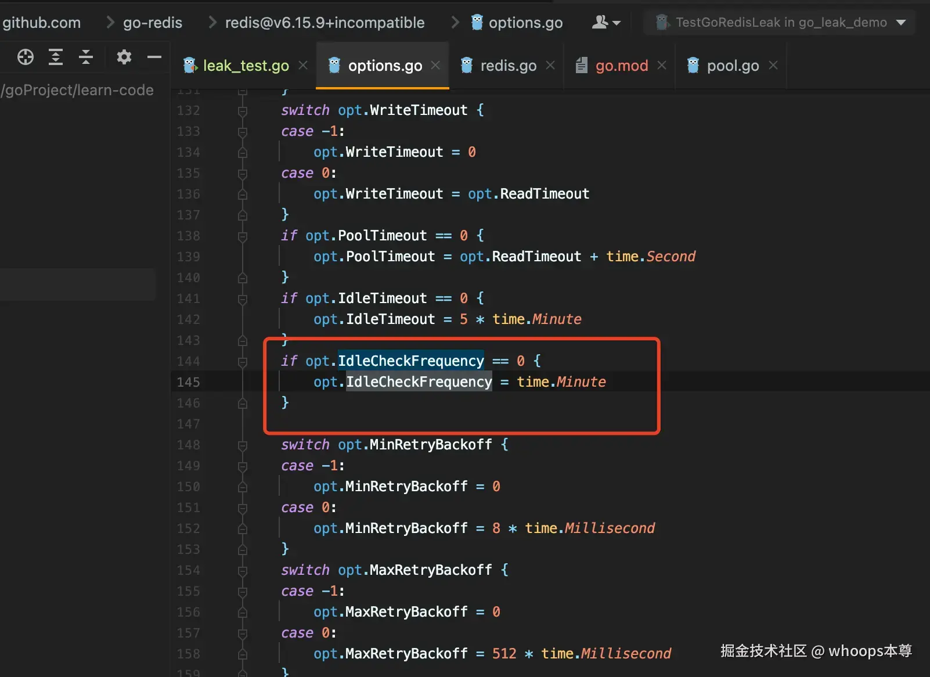Close the go.mod tab

662,66
